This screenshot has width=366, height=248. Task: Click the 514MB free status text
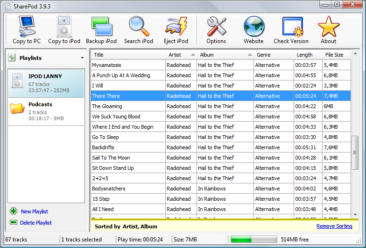coord(295,240)
